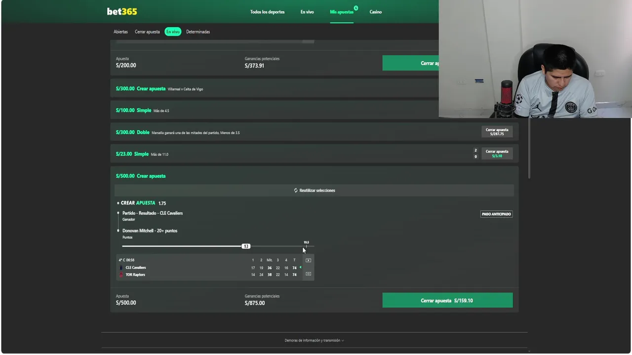This screenshot has width=632, height=355.
Task: Click the green Cerrar apuesta button under S/200.00
Action: click(410, 63)
